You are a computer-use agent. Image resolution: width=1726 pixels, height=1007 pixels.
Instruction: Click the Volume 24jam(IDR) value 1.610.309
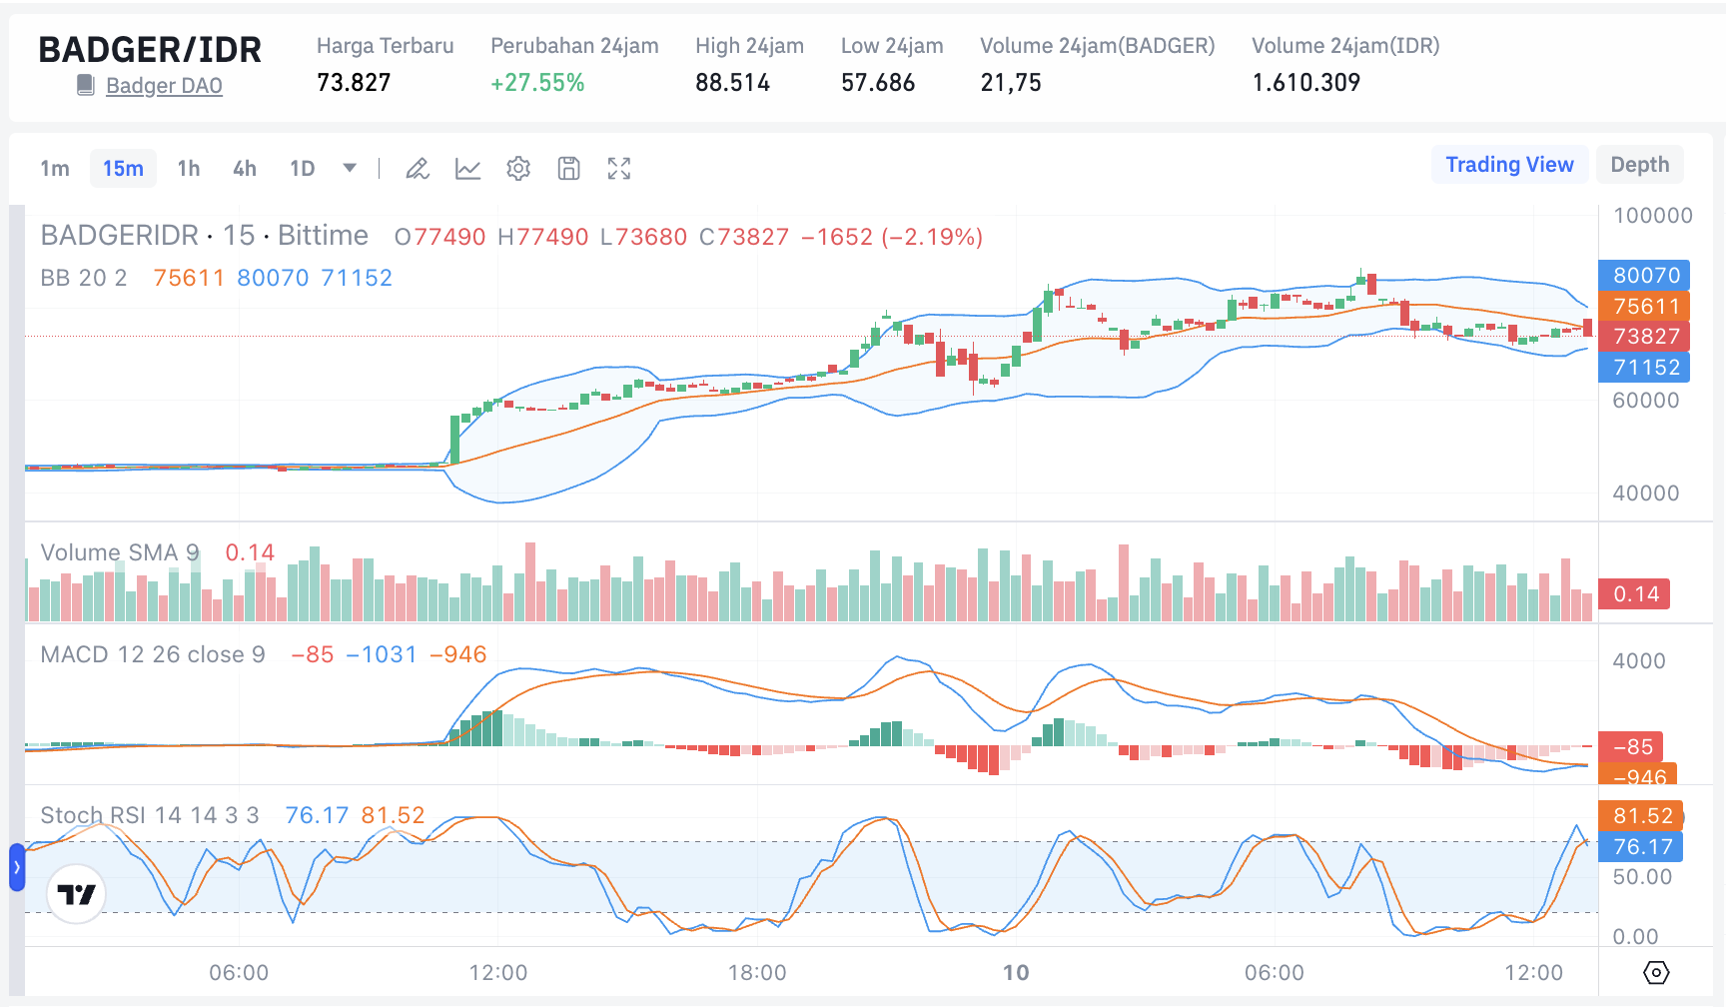(x=1306, y=83)
